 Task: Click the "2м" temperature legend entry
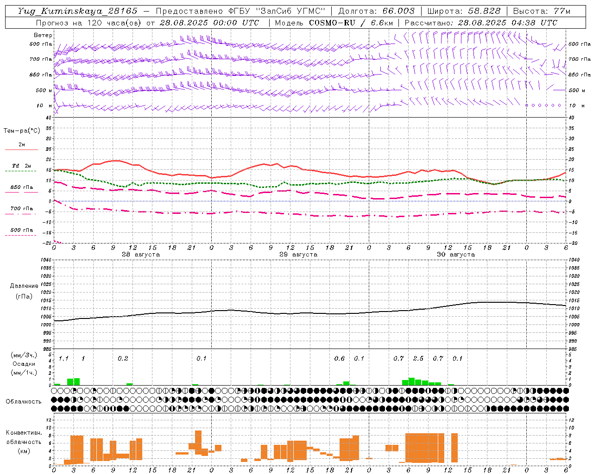coord(22,144)
